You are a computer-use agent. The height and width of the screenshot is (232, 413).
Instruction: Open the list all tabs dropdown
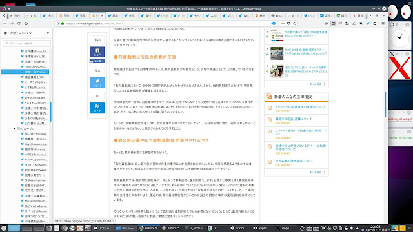383,15
